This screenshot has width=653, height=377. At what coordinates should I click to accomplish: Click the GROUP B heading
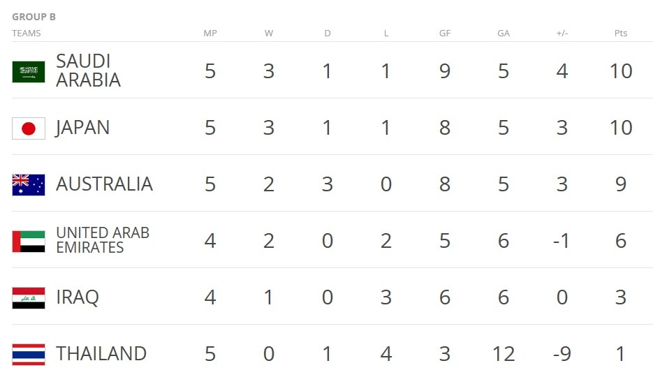(x=34, y=17)
